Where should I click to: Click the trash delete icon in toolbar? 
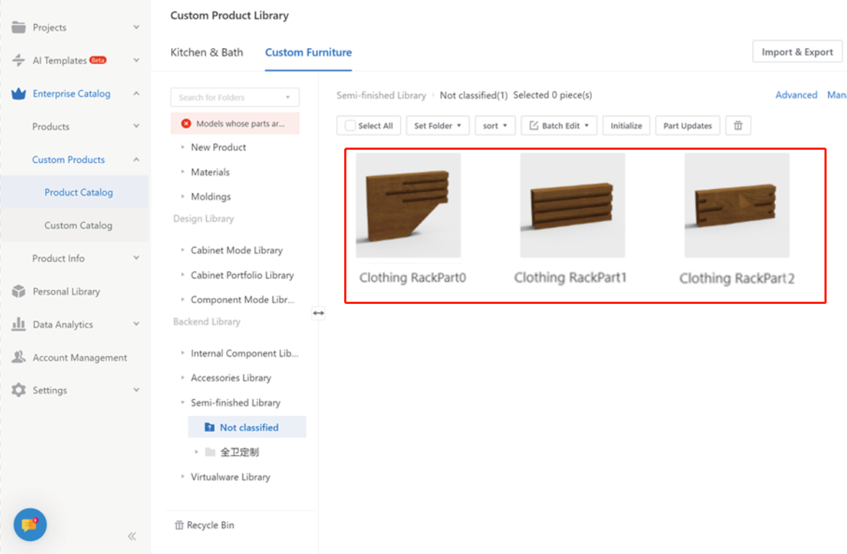(738, 126)
